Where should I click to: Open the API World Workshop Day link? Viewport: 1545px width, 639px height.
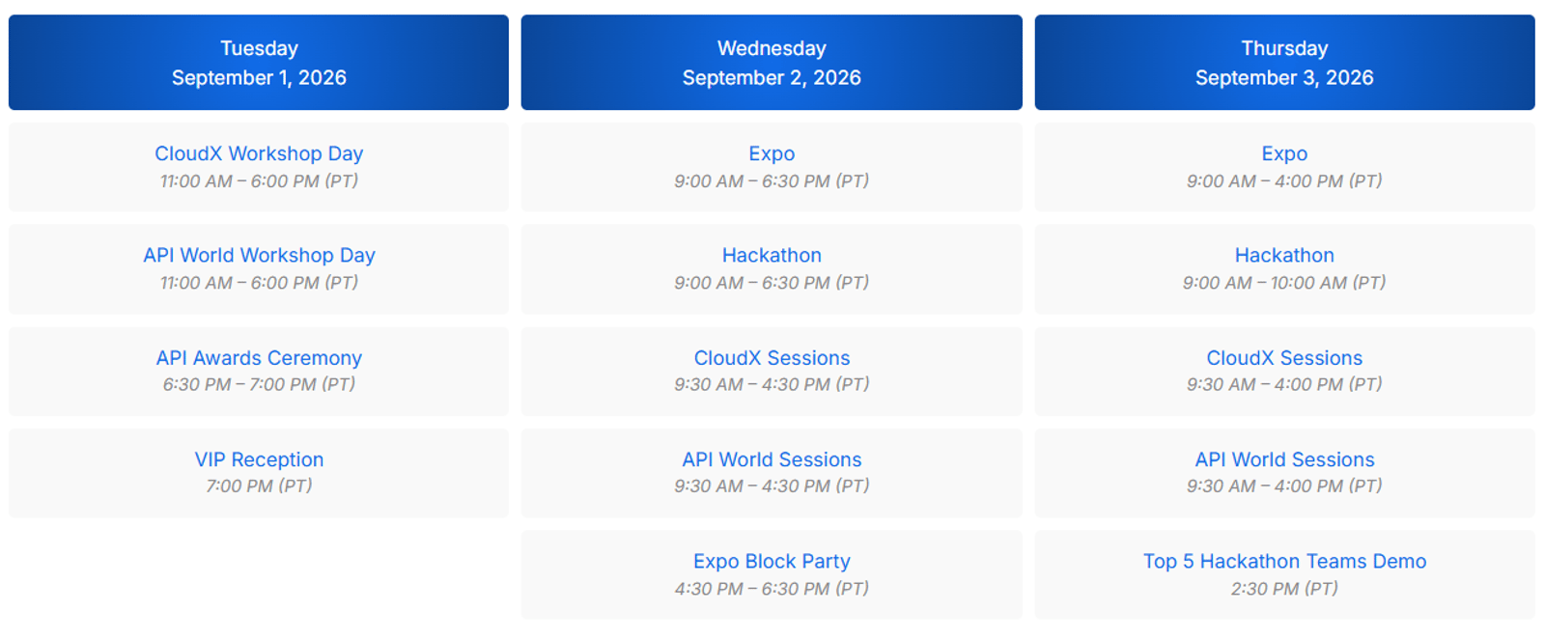point(259,255)
